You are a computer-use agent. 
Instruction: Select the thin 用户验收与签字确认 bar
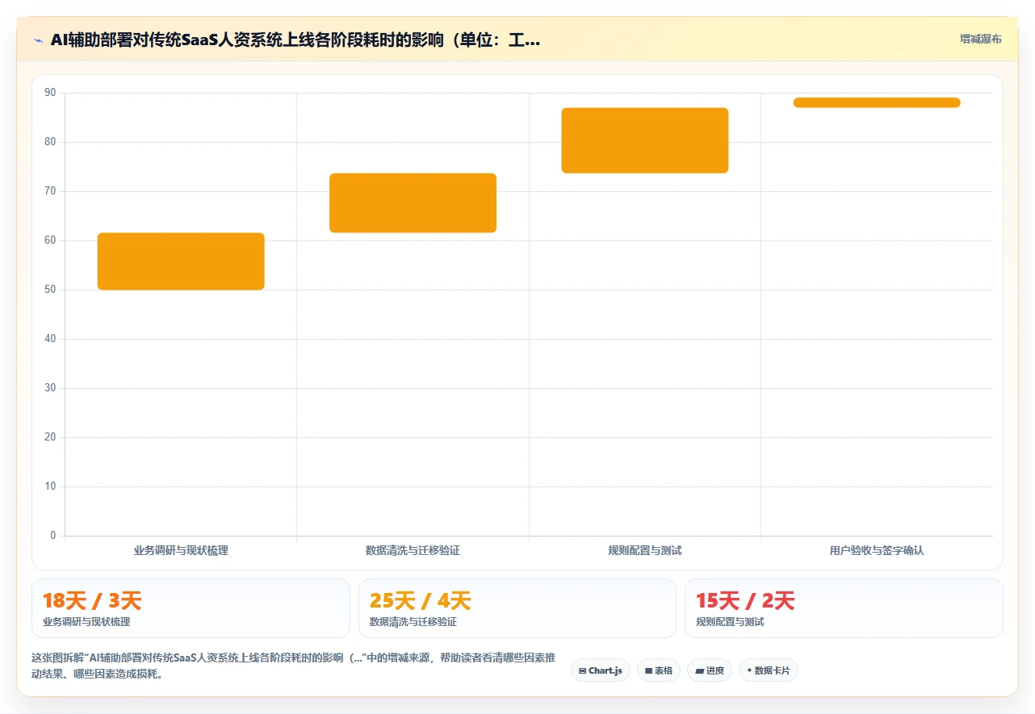[877, 102]
